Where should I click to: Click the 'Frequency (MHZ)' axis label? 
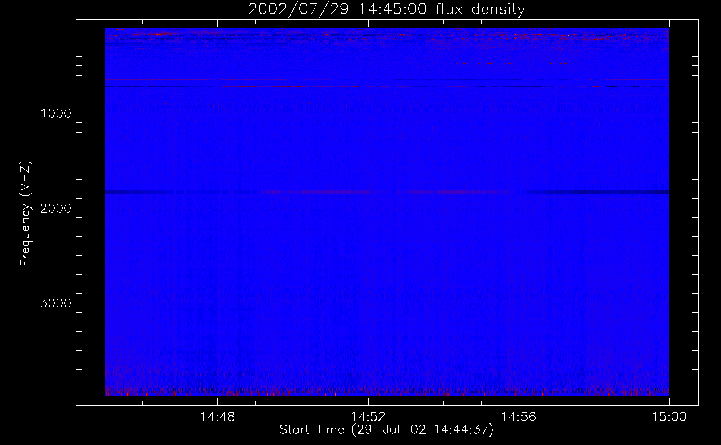pos(25,214)
